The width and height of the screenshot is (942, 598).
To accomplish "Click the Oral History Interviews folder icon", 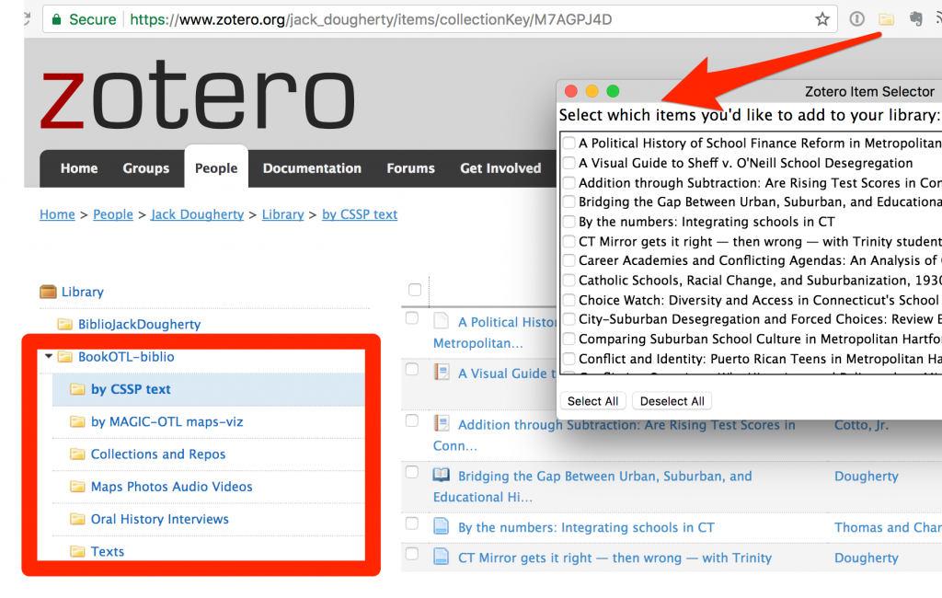I will 77,519.
